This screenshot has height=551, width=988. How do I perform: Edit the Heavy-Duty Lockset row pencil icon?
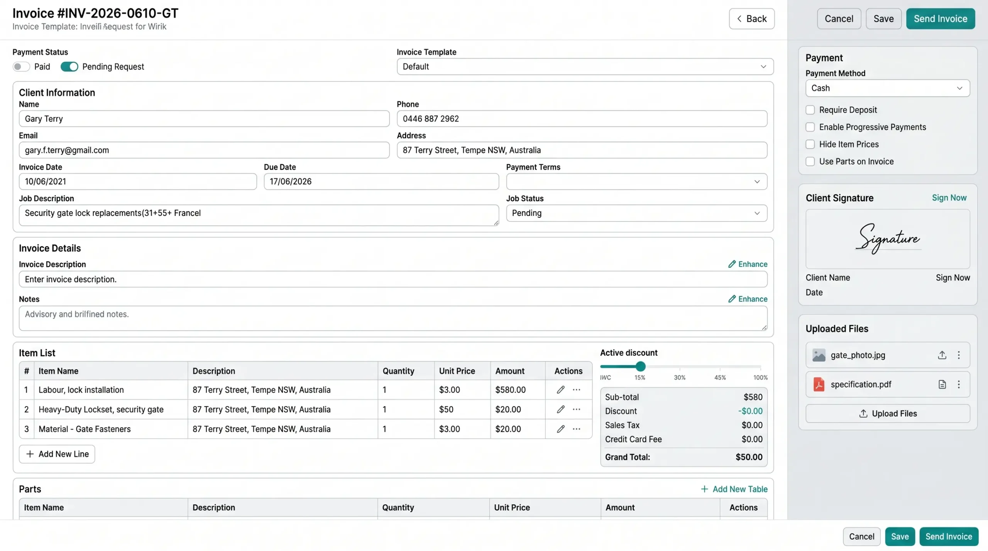point(560,409)
